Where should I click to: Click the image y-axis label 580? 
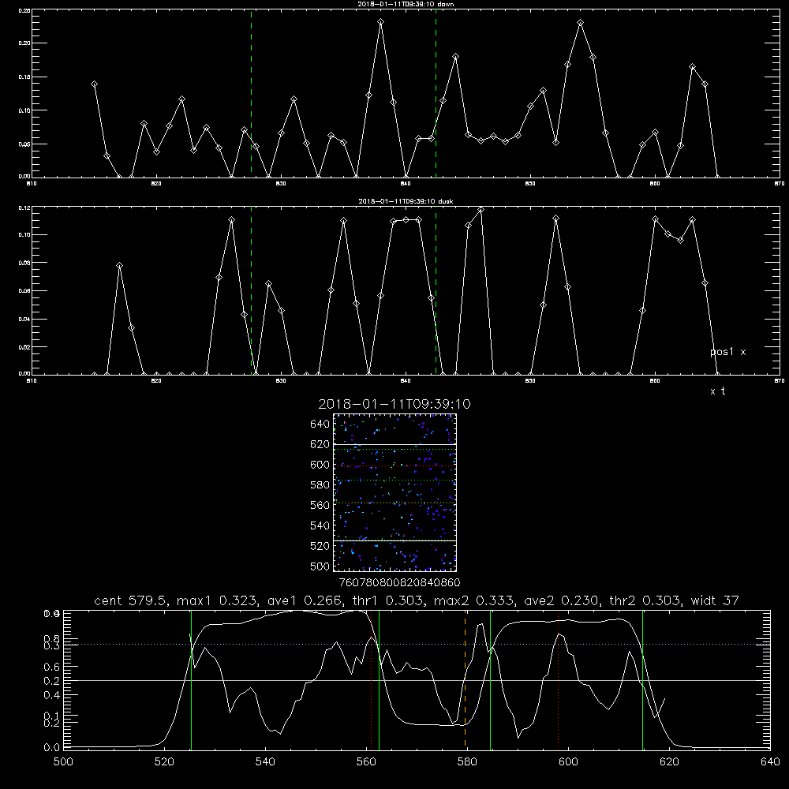pos(320,485)
